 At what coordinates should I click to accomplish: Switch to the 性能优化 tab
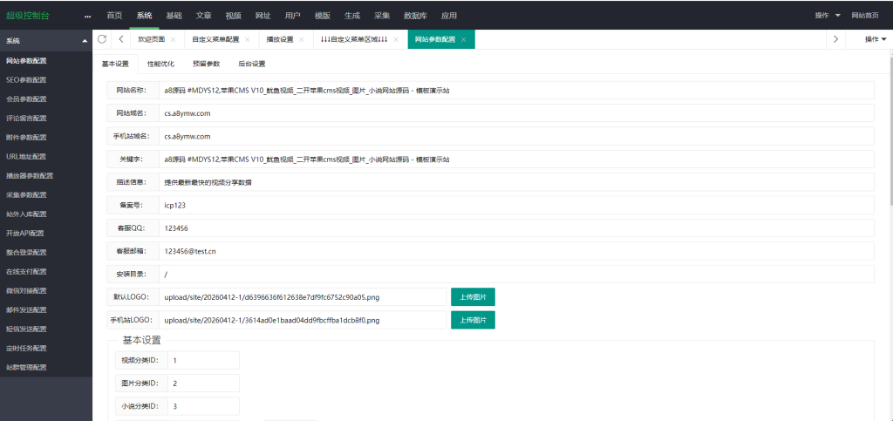click(160, 64)
